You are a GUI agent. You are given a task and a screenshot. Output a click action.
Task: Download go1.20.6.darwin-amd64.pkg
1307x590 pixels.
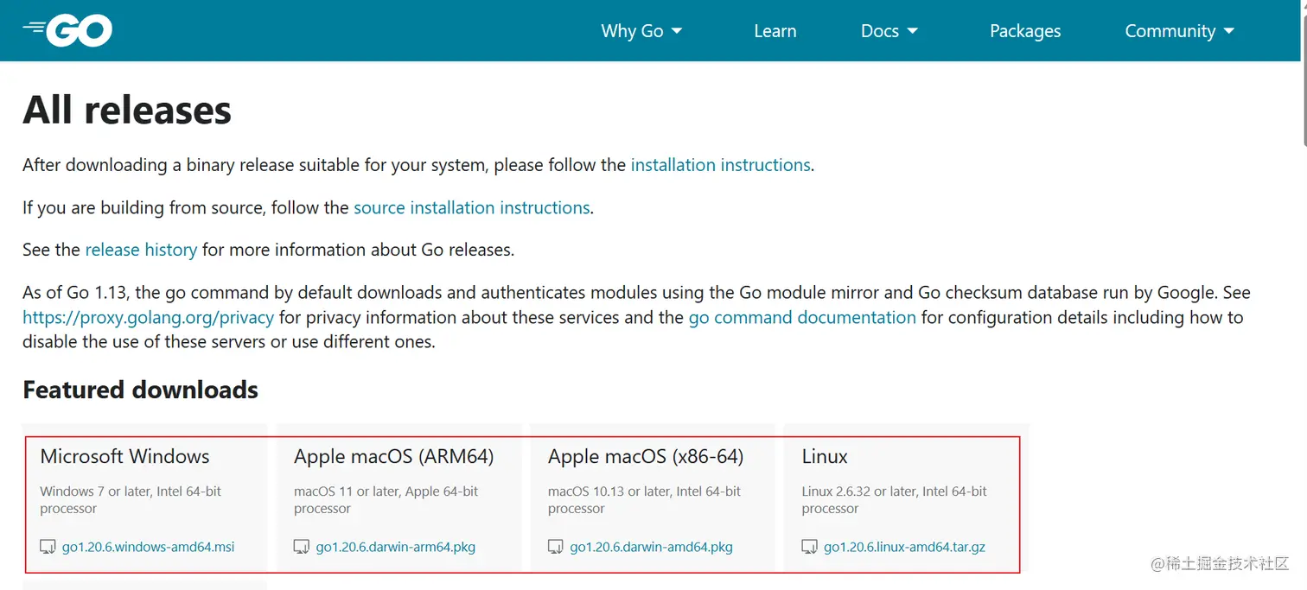click(651, 547)
